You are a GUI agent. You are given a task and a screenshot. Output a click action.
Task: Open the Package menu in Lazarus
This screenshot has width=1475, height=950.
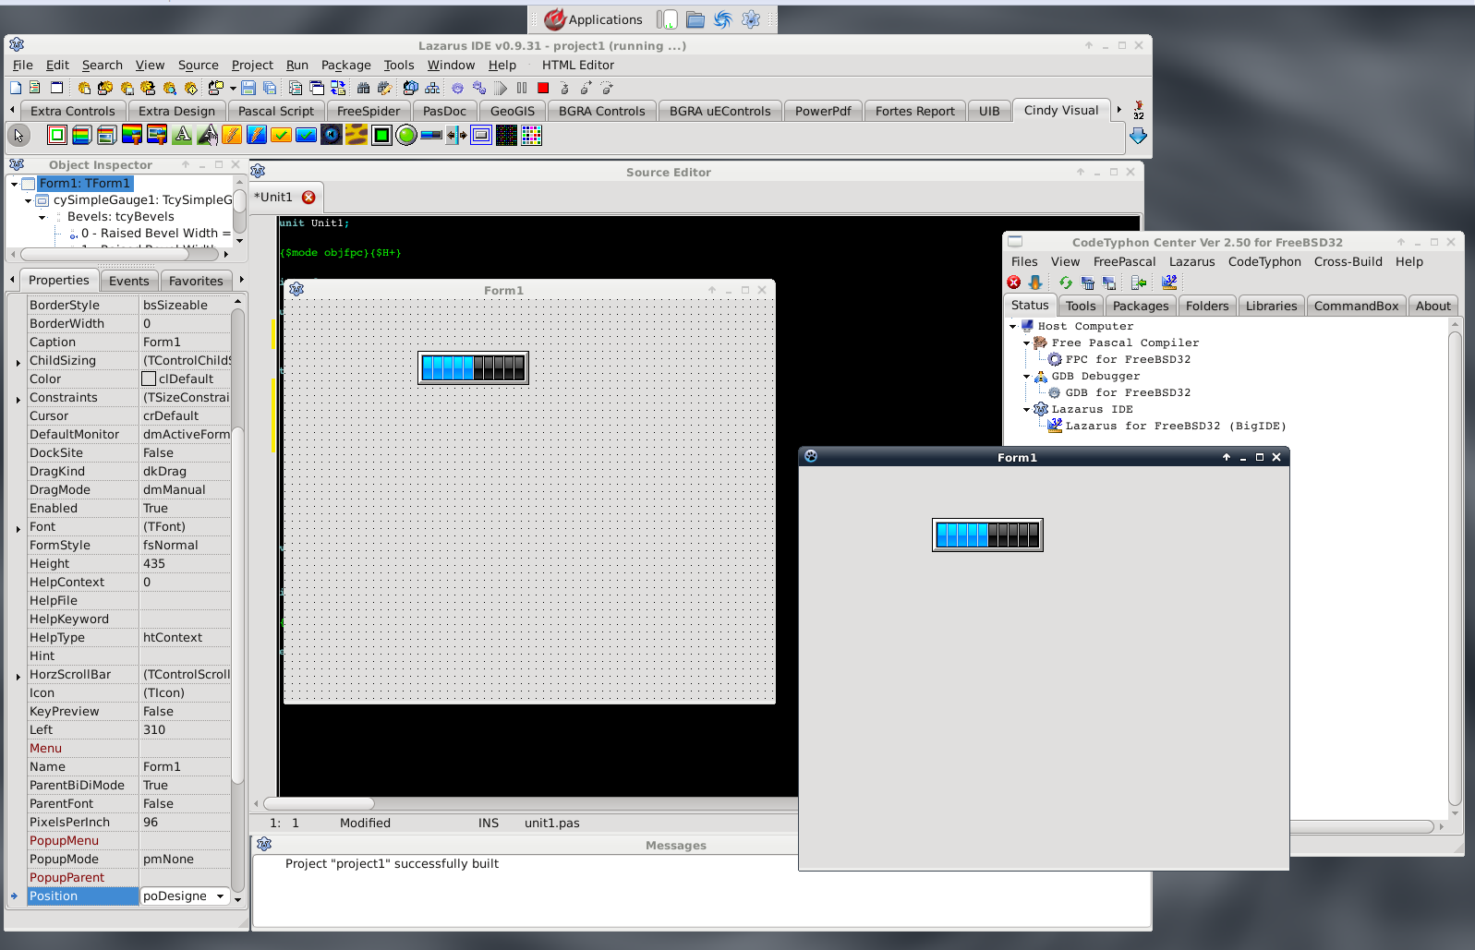[345, 65]
